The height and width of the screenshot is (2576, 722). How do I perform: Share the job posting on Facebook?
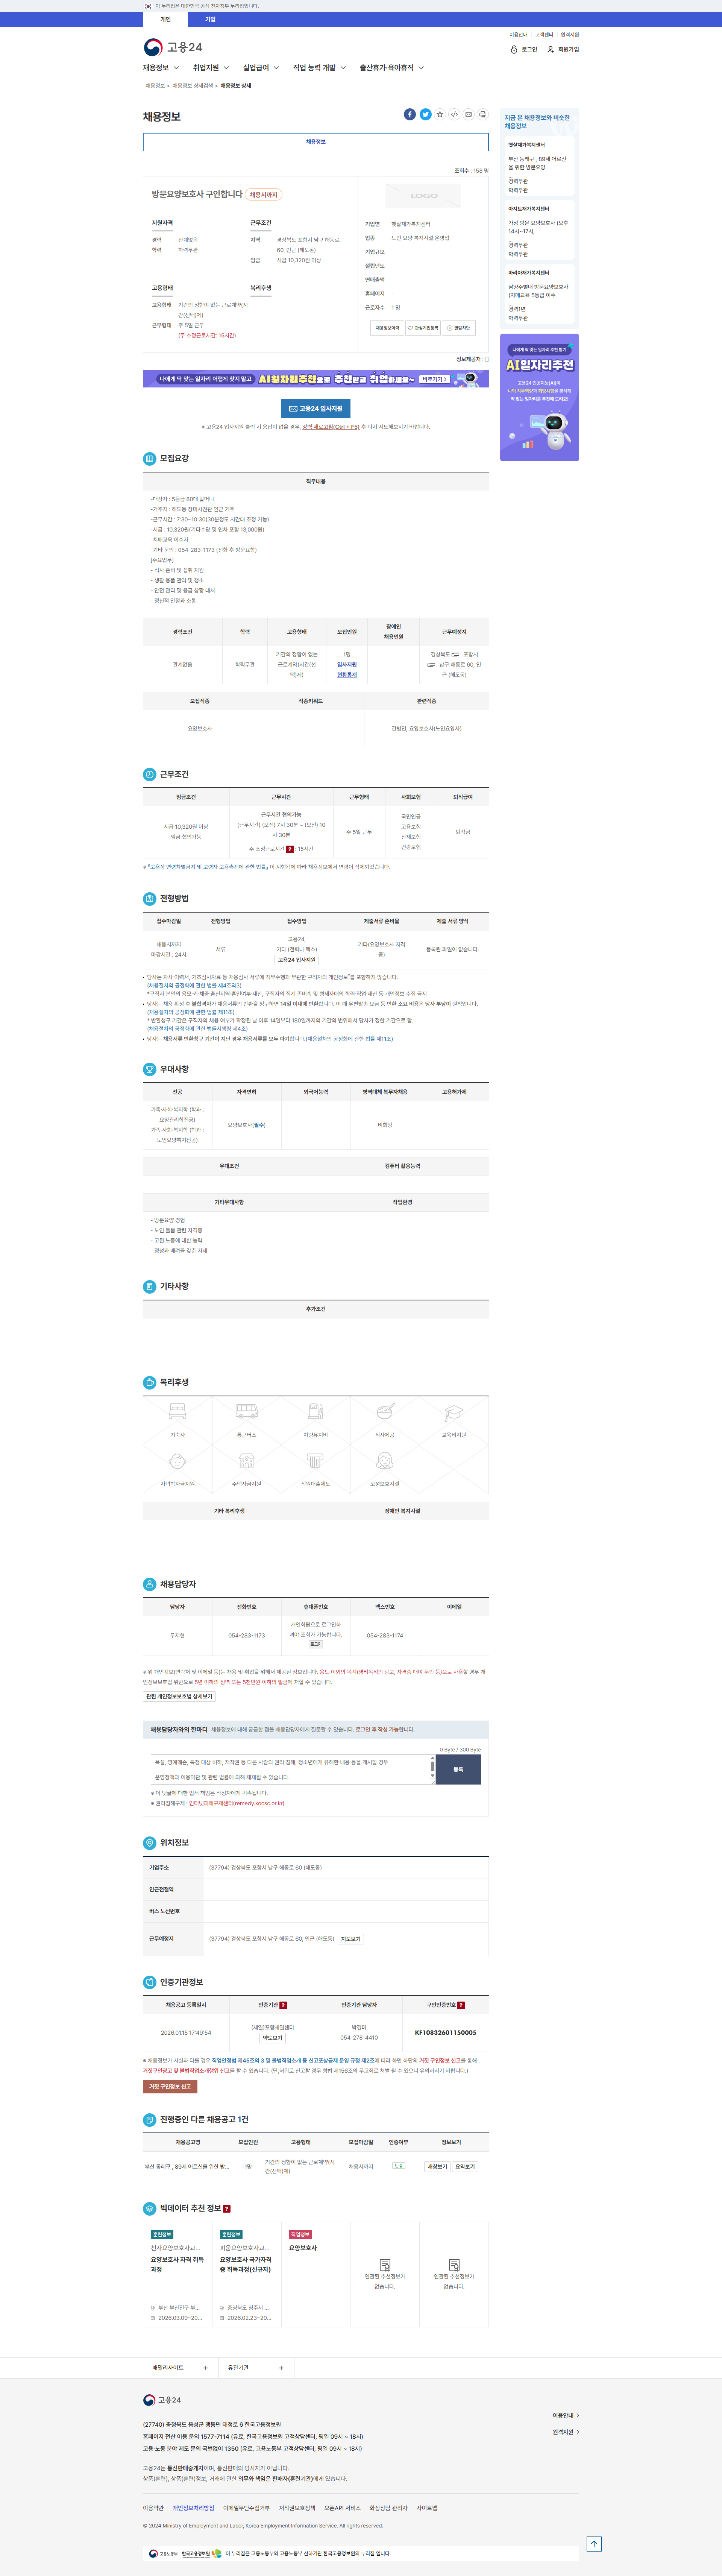click(x=410, y=114)
